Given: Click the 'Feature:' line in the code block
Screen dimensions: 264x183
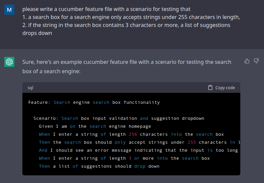Looking at the screenshot, I should coord(94,102).
